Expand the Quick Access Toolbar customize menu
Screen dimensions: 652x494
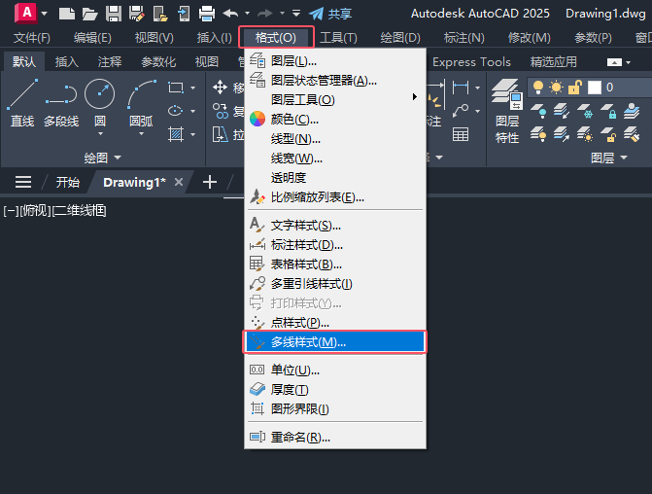(x=296, y=14)
